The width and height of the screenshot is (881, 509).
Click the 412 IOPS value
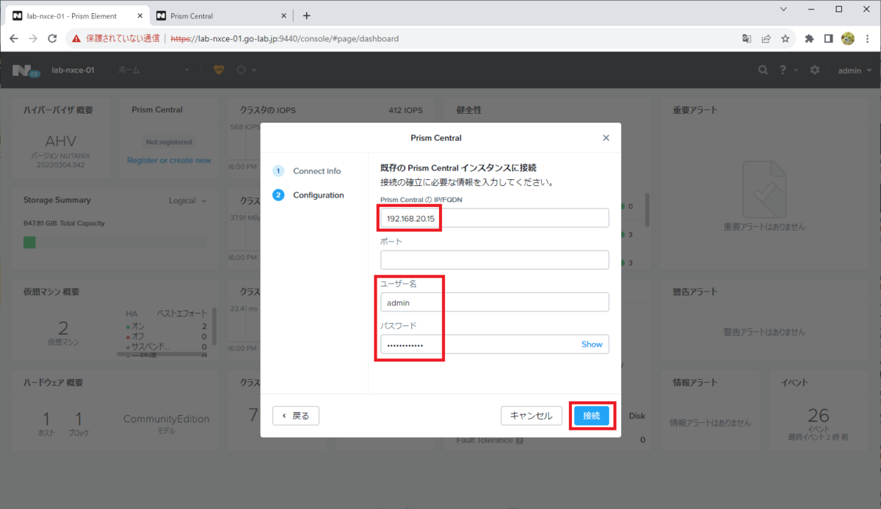(x=406, y=110)
